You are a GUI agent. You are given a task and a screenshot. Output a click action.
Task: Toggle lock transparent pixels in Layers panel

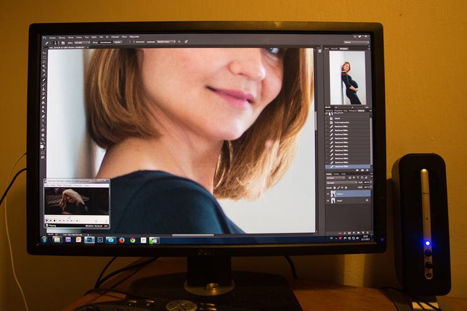pos(335,187)
